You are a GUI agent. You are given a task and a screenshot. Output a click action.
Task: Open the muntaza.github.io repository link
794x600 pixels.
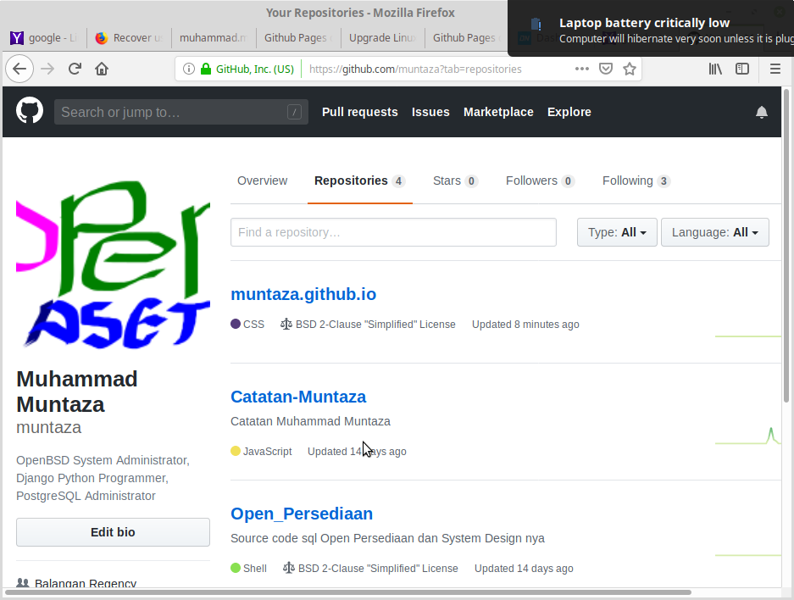[x=303, y=294]
